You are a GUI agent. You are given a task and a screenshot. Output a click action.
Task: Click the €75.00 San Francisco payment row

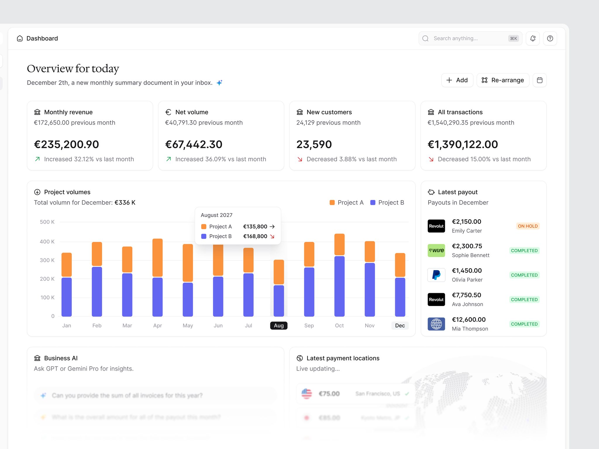tap(355, 394)
